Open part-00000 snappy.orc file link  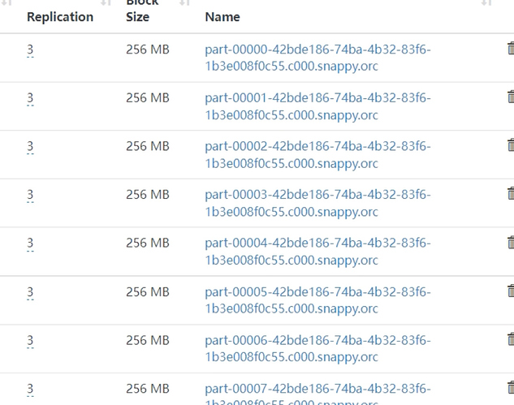click(317, 58)
